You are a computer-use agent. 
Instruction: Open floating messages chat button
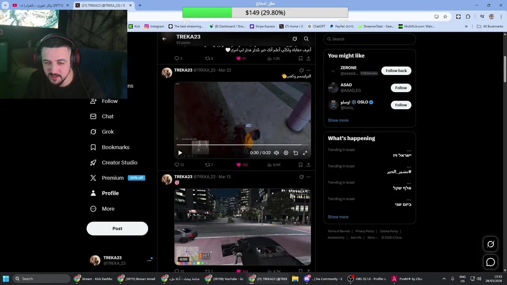(x=490, y=262)
